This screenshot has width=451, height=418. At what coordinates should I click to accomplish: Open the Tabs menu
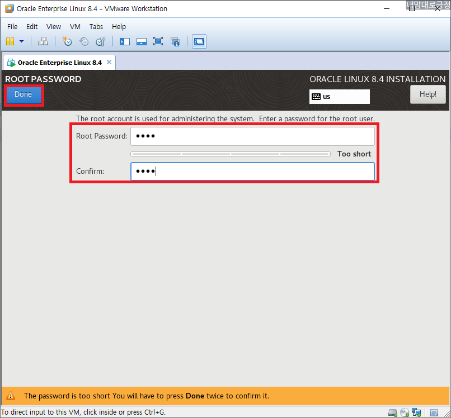(x=96, y=26)
